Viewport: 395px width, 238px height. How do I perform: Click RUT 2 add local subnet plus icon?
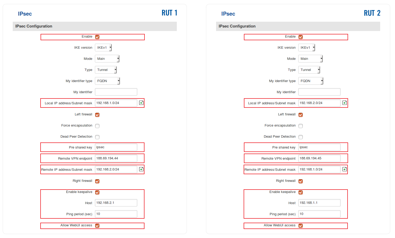click(345, 103)
